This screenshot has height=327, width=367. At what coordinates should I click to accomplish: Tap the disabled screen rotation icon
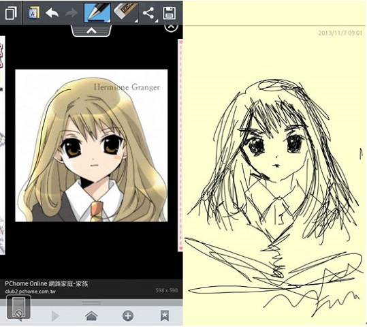(x=18, y=307)
